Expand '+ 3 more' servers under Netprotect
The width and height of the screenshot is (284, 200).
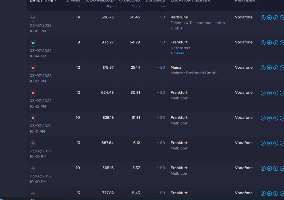point(177,53)
